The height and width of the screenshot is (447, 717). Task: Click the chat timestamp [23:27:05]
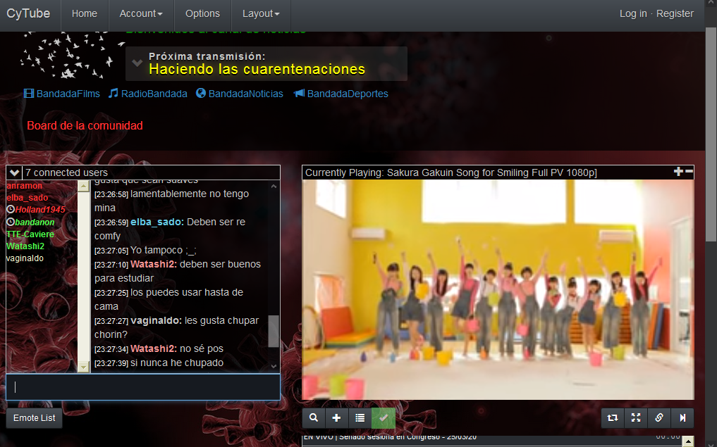(x=111, y=251)
